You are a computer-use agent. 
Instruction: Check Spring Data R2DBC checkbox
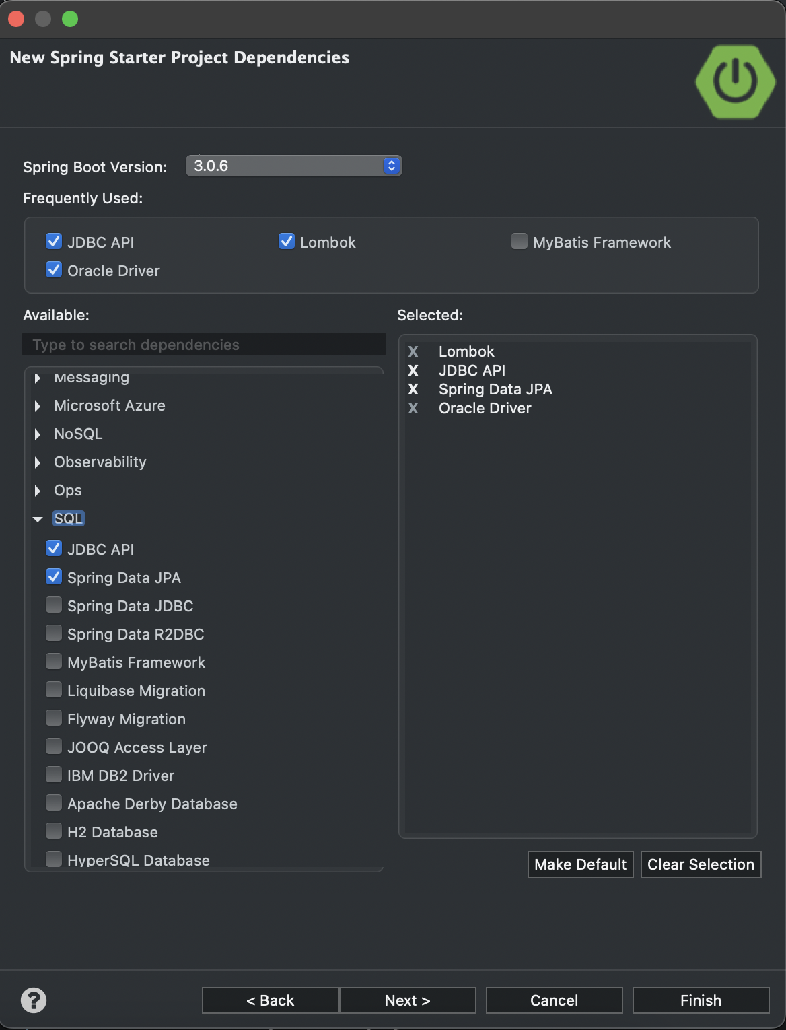(54, 633)
